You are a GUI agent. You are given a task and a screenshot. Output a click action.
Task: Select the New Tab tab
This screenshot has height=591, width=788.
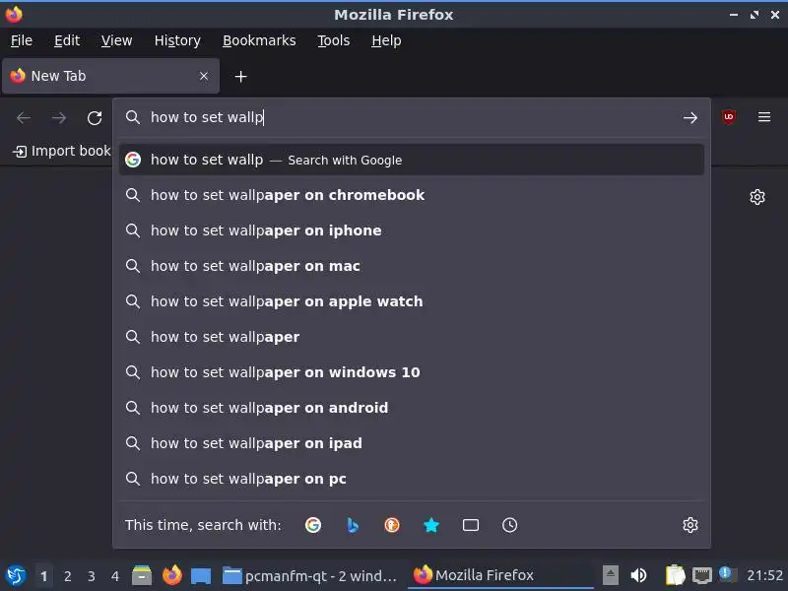point(110,76)
